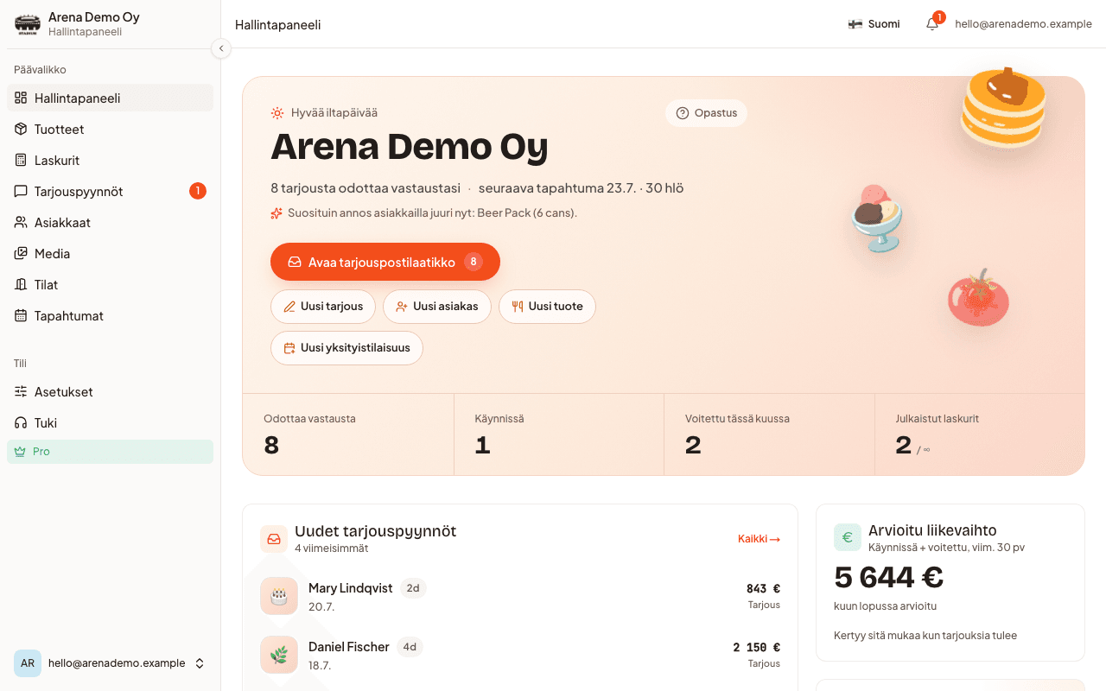The height and width of the screenshot is (691, 1106).
Task: Select Tarjouspyynnöt in the sidebar
Action: (x=110, y=191)
